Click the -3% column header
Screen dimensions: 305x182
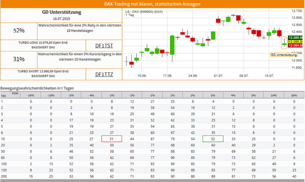pos(112,95)
